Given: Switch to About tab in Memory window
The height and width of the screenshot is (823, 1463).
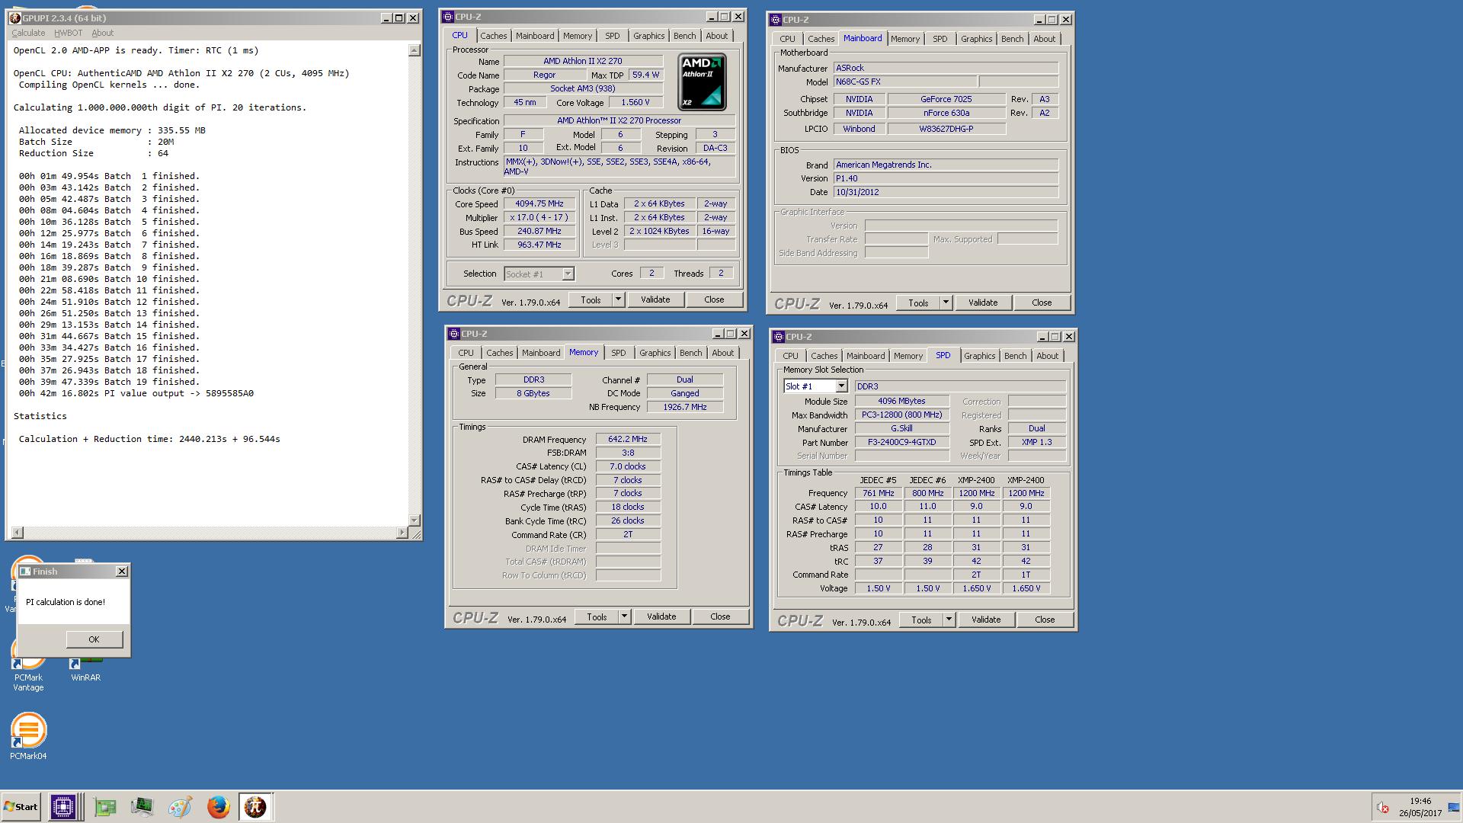Looking at the screenshot, I should 722,353.
